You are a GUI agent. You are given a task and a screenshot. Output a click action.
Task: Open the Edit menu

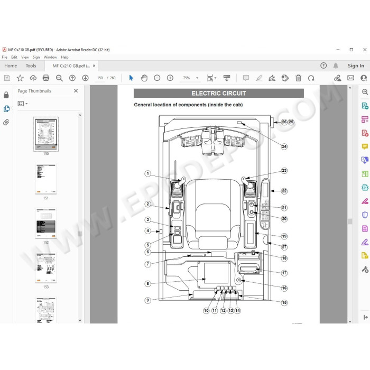[x=14, y=57]
